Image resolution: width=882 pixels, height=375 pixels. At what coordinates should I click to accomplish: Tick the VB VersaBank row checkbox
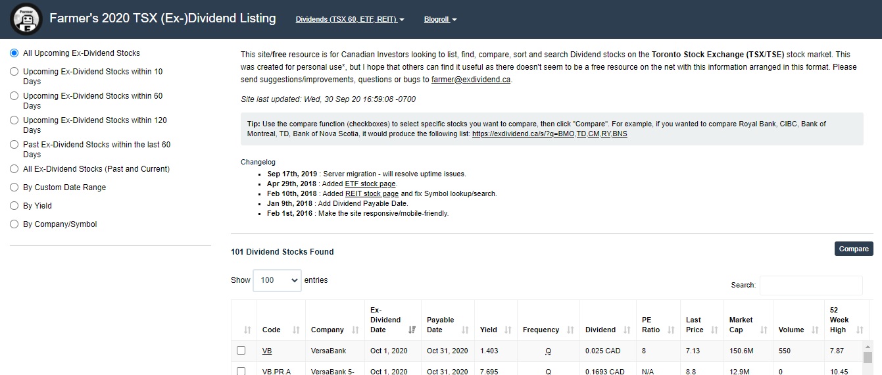(241, 351)
